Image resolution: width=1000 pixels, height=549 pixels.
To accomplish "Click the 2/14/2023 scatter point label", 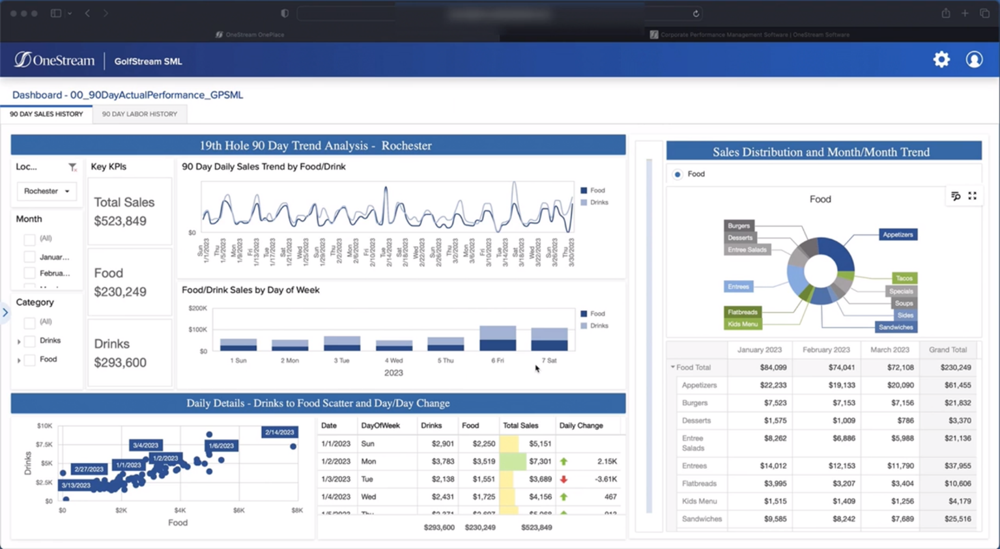I will [x=279, y=432].
